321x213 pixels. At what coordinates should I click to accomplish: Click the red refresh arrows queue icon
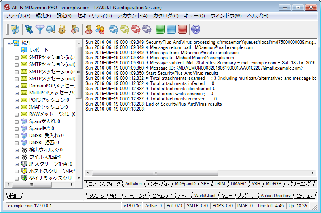tap(135, 29)
